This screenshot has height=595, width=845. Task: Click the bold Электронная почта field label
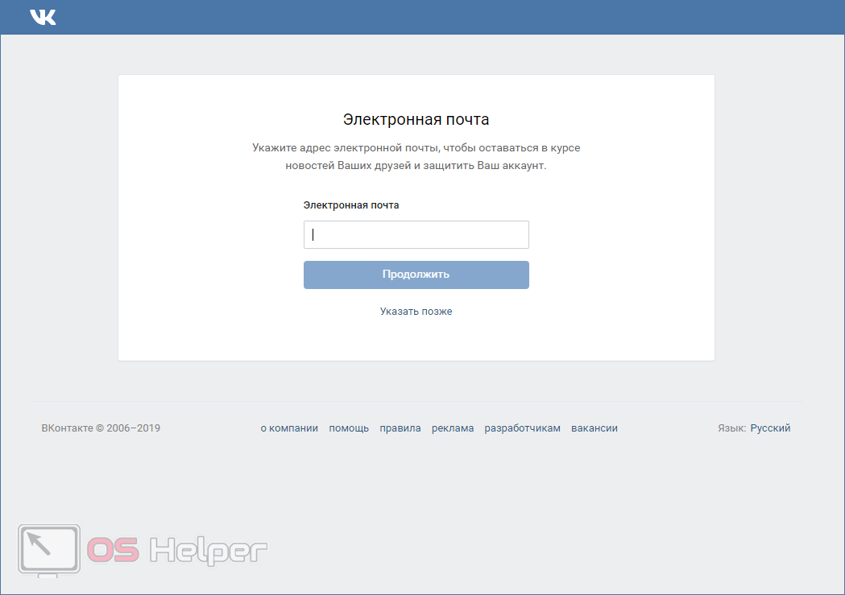pos(351,205)
